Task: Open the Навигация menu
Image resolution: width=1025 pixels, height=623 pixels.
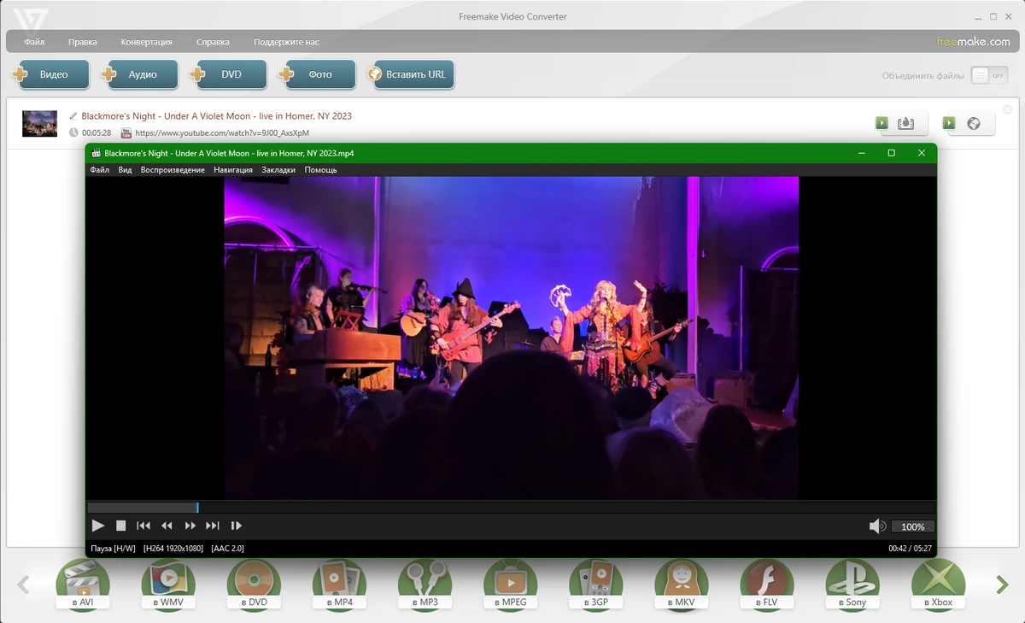Action: [x=233, y=169]
